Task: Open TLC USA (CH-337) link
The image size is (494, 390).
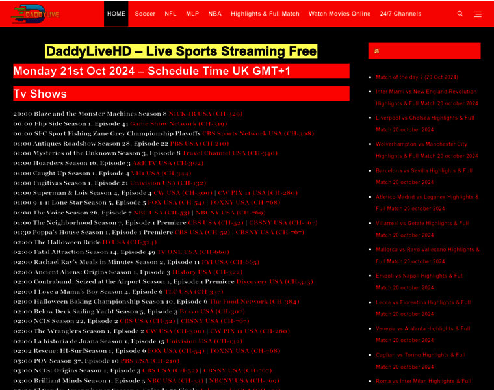Action: pyautogui.click(x=194, y=292)
